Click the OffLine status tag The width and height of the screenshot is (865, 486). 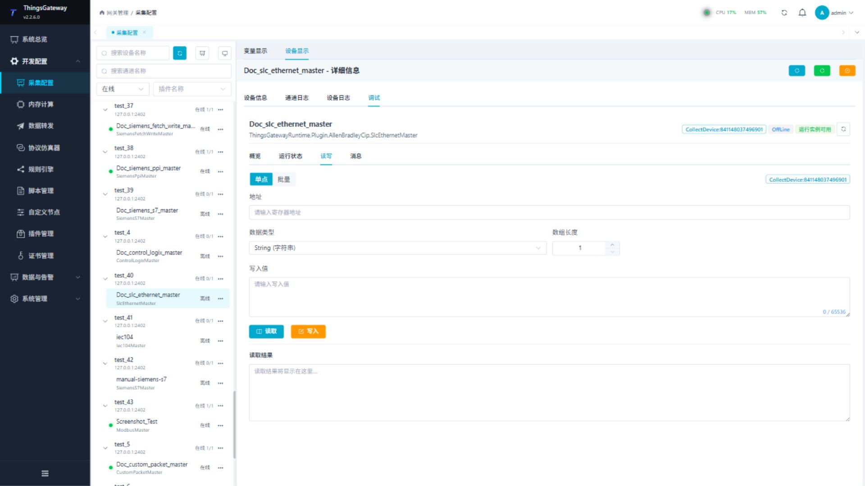click(x=781, y=129)
